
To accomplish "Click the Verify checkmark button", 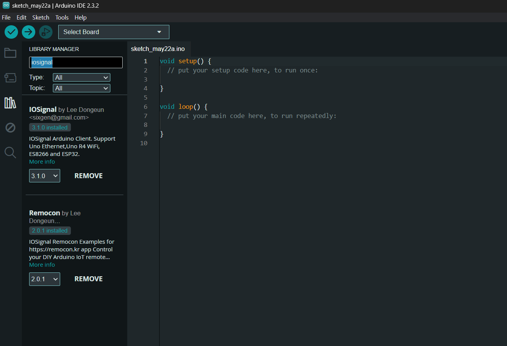I will (11, 32).
